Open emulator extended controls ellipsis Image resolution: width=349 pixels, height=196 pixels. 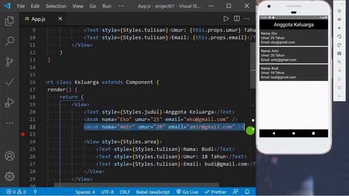339,96
